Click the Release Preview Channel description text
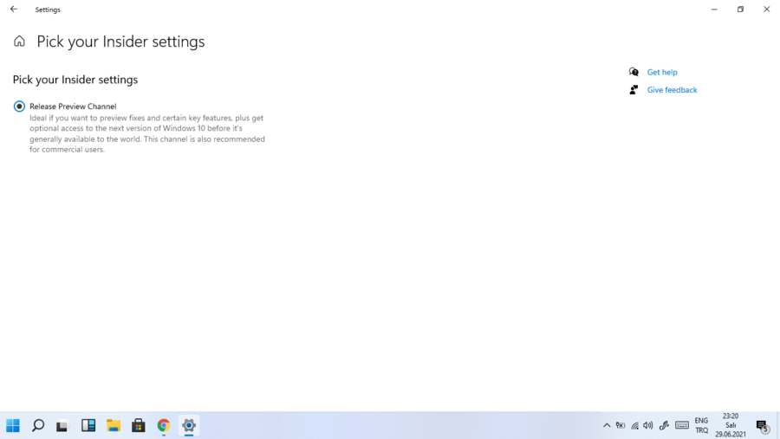The image size is (780, 439). 147,133
